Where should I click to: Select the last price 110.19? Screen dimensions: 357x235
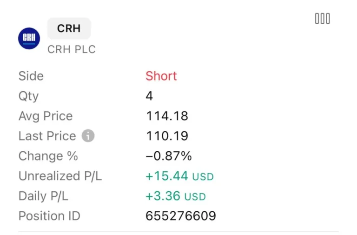click(167, 136)
